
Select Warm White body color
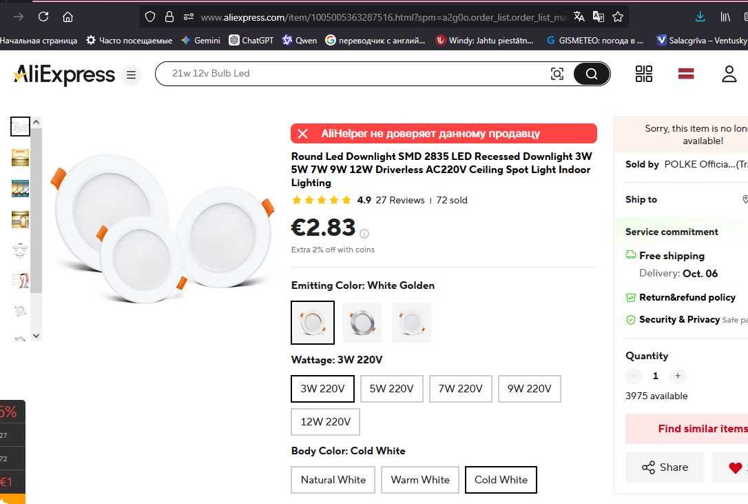pos(419,480)
